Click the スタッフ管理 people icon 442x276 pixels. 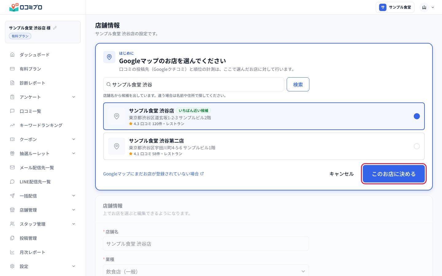[x=12, y=224]
